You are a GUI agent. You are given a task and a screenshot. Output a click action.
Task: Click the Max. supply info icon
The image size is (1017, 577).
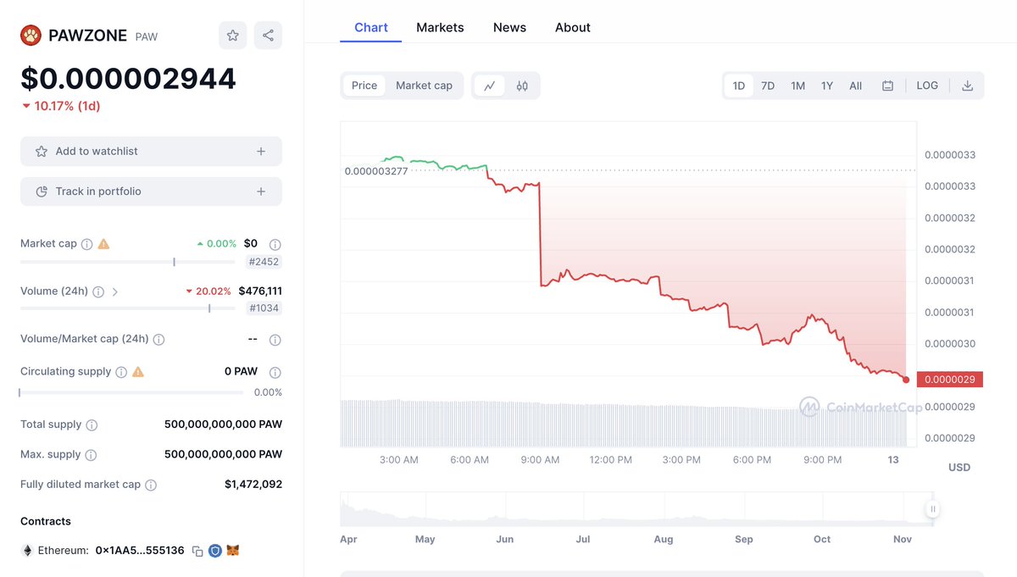click(x=91, y=455)
